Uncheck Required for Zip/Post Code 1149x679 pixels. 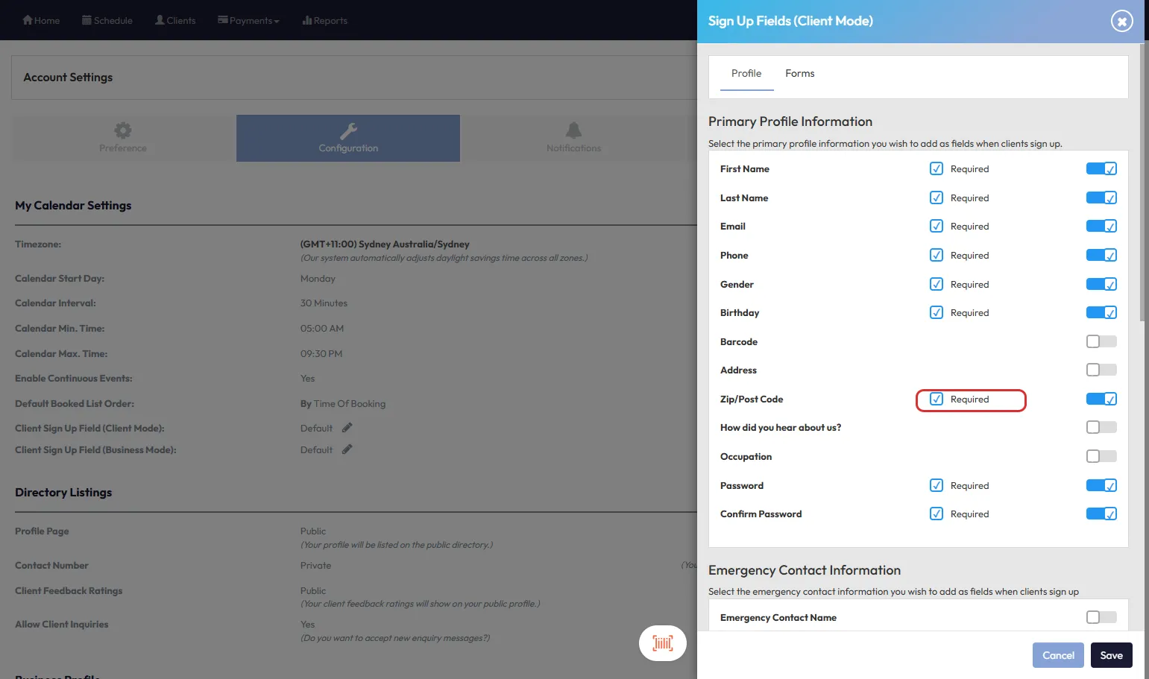coord(936,399)
